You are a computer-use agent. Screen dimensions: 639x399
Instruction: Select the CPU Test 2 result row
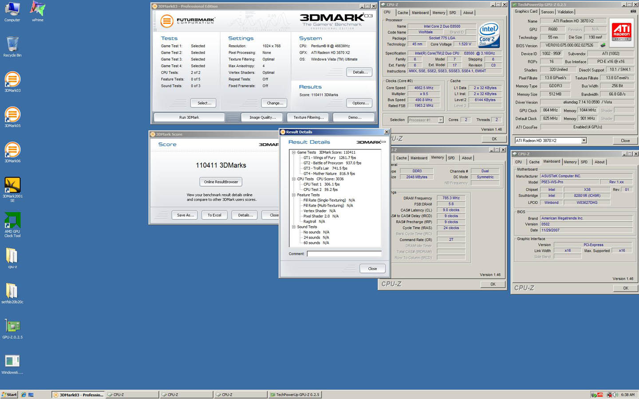click(320, 190)
